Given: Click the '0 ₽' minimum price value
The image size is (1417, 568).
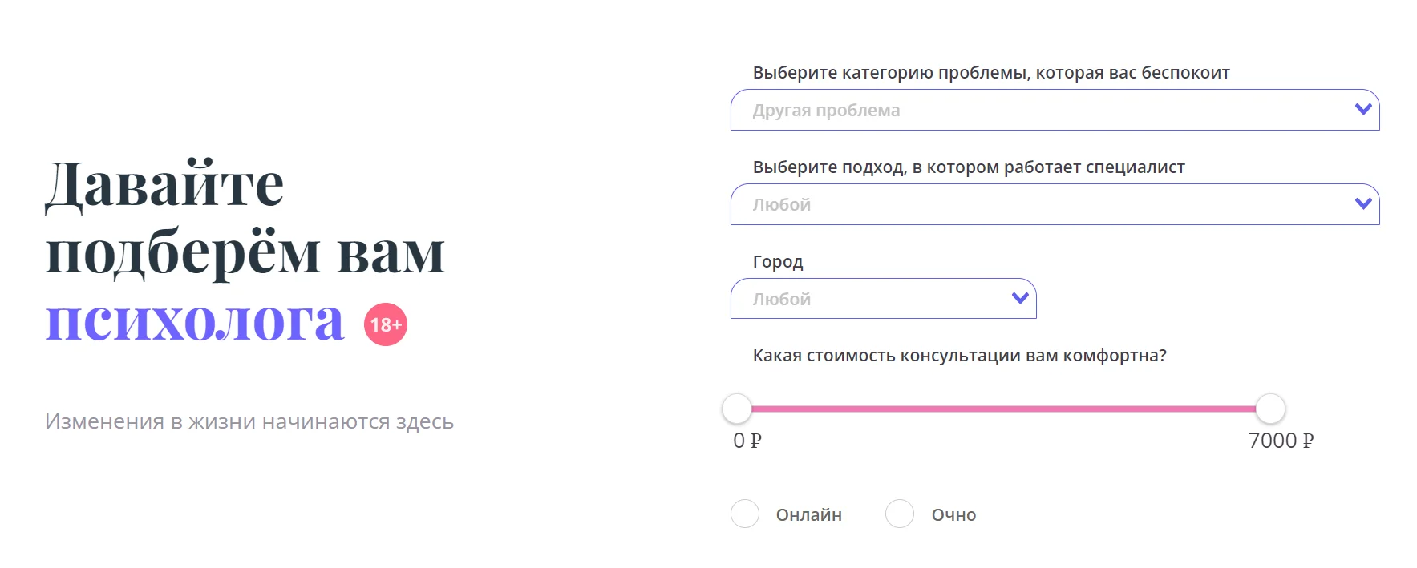Looking at the screenshot, I should (x=747, y=441).
